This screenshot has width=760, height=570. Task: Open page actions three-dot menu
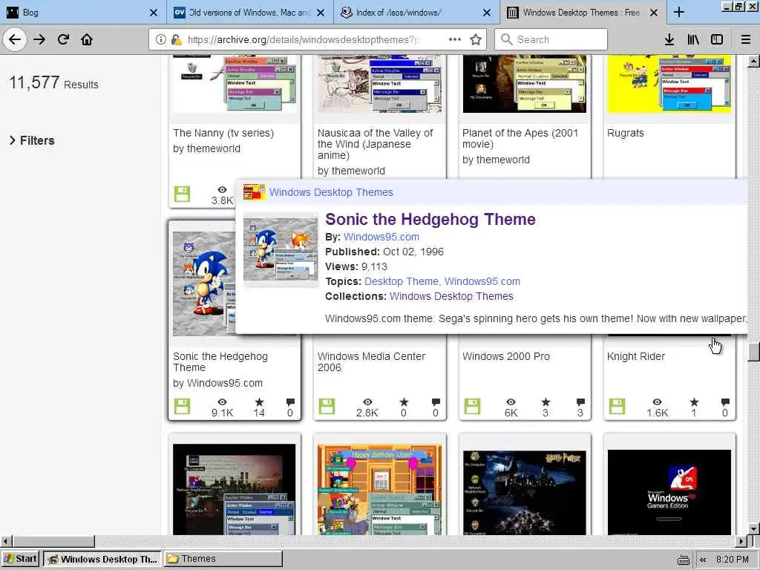click(x=455, y=40)
